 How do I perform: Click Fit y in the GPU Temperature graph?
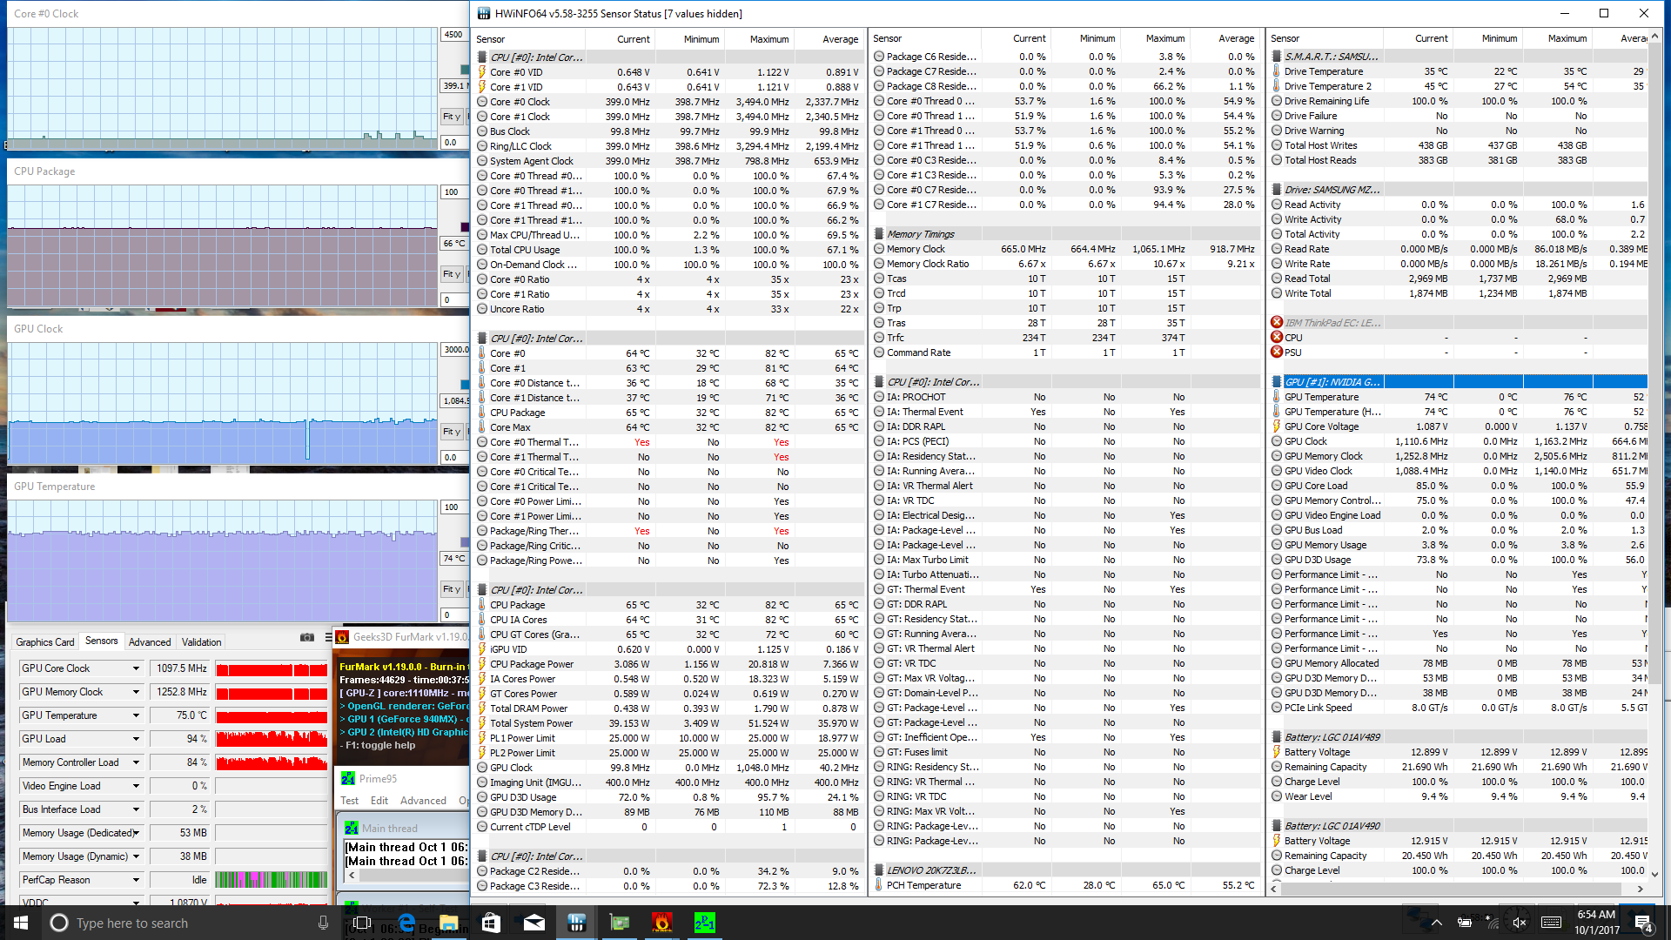tap(452, 589)
